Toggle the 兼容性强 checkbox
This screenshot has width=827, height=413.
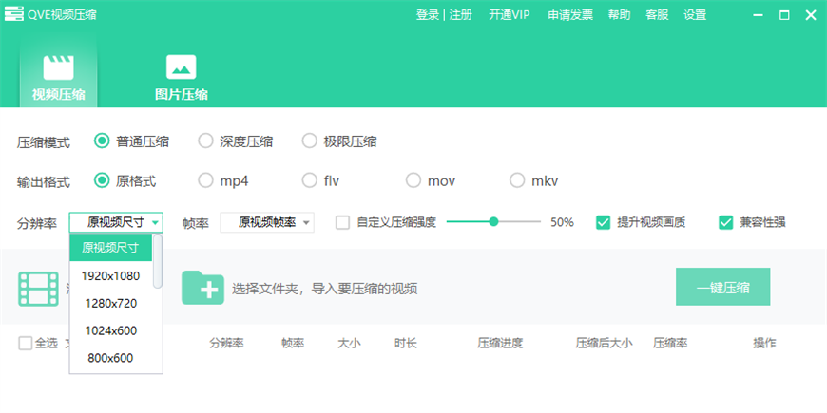click(726, 223)
